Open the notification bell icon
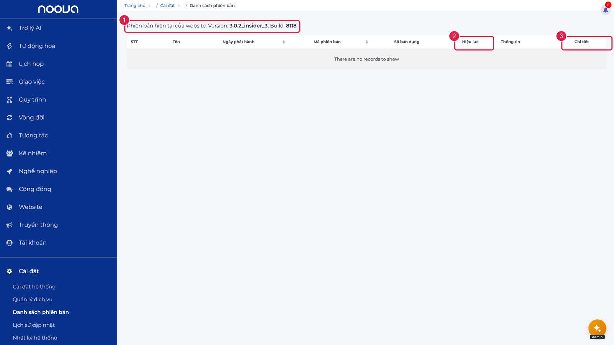Image resolution: width=614 pixels, height=345 pixels. click(606, 10)
